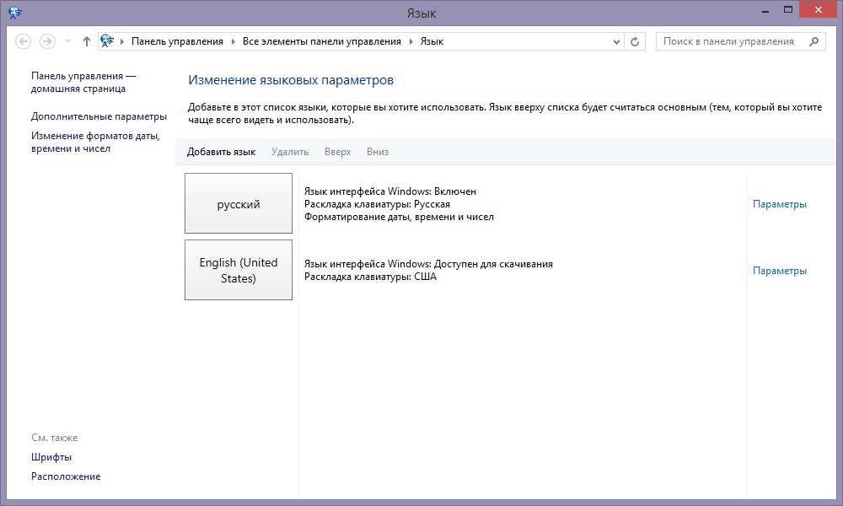Click the Back navigation arrow

coord(23,41)
